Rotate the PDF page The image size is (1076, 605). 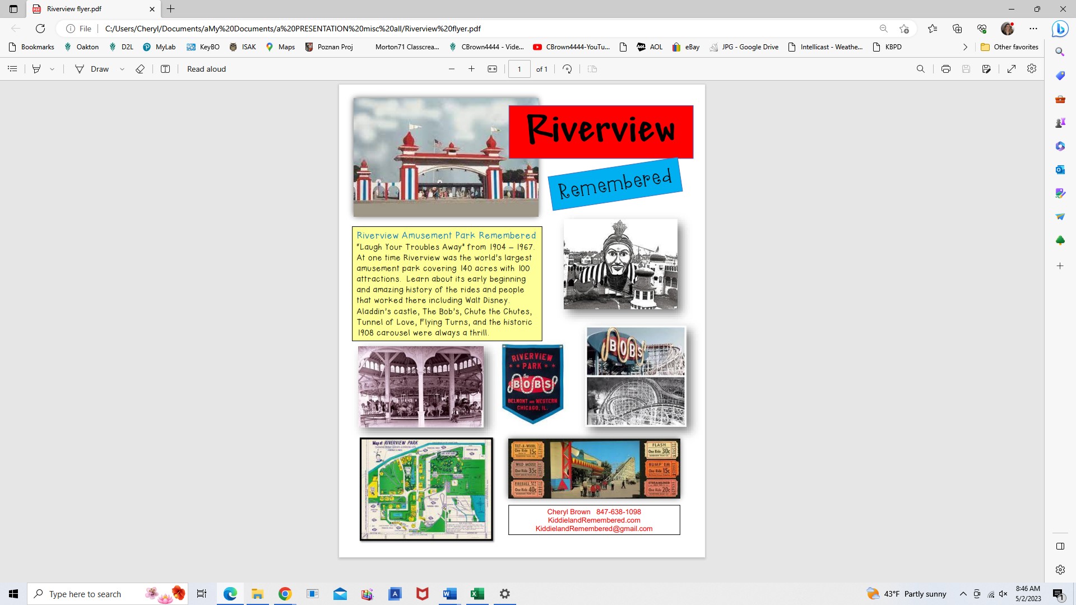coord(567,69)
